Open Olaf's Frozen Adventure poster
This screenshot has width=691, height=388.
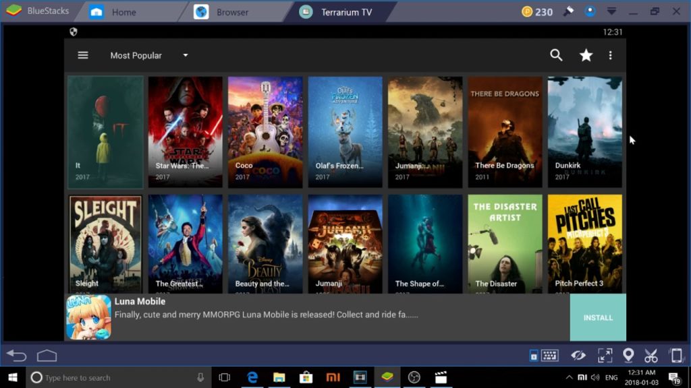(345, 133)
